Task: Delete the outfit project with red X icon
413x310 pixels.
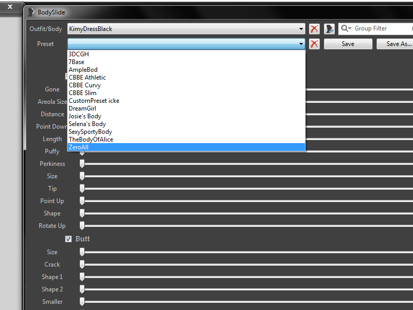Action: [x=314, y=29]
